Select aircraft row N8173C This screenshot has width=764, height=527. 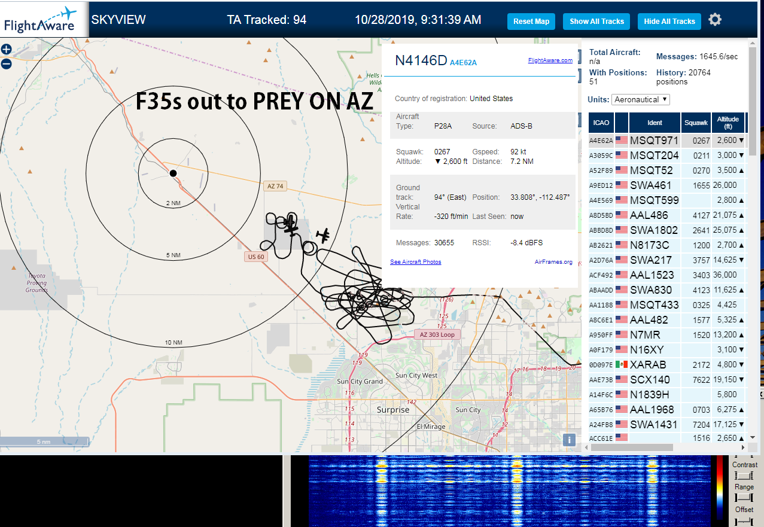point(666,245)
